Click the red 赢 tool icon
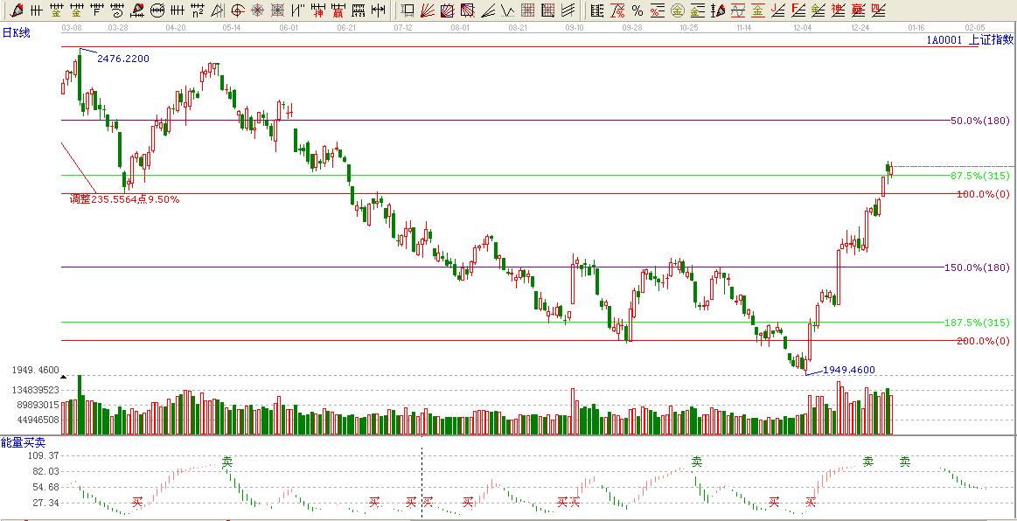Image resolution: width=1017 pixels, height=521 pixels. (337, 10)
